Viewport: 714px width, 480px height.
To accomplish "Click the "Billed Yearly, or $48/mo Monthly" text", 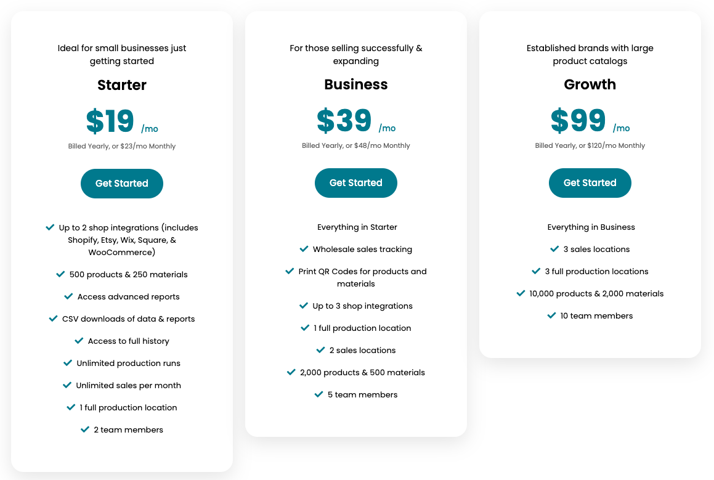I will point(355,145).
